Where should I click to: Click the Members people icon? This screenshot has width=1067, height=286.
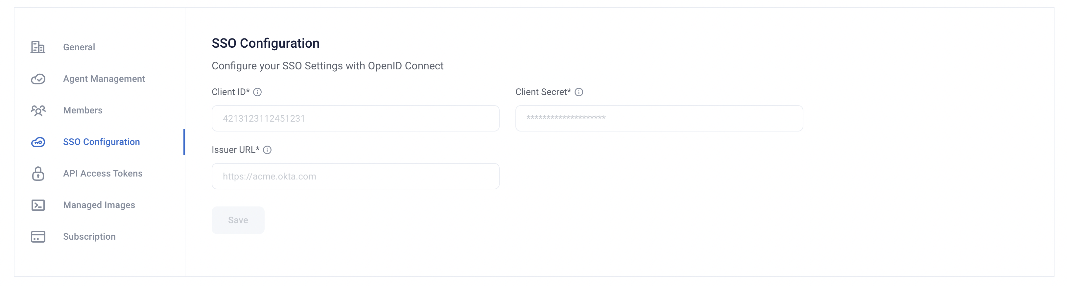38,111
